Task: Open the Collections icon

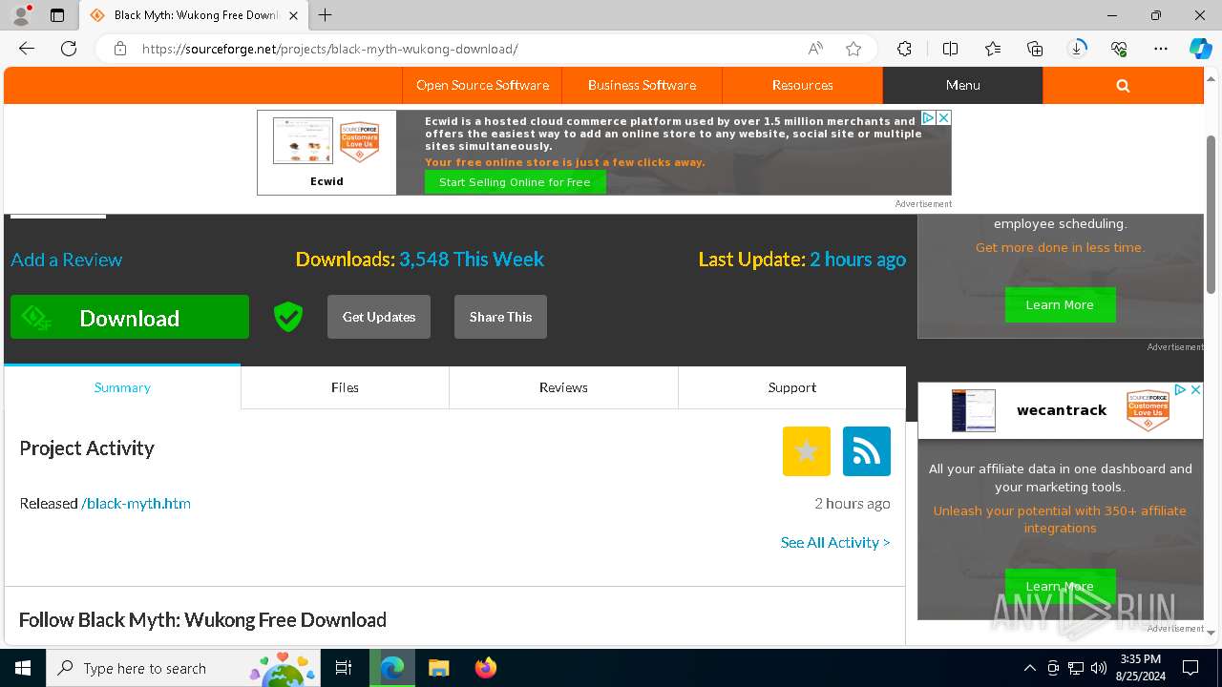Action: [1035, 49]
